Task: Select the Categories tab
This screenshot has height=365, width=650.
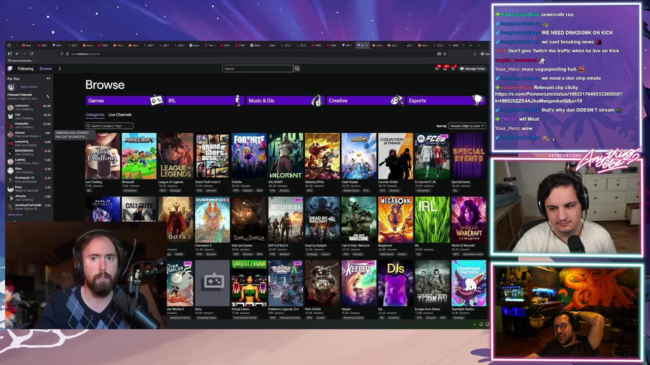Action: (x=95, y=115)
